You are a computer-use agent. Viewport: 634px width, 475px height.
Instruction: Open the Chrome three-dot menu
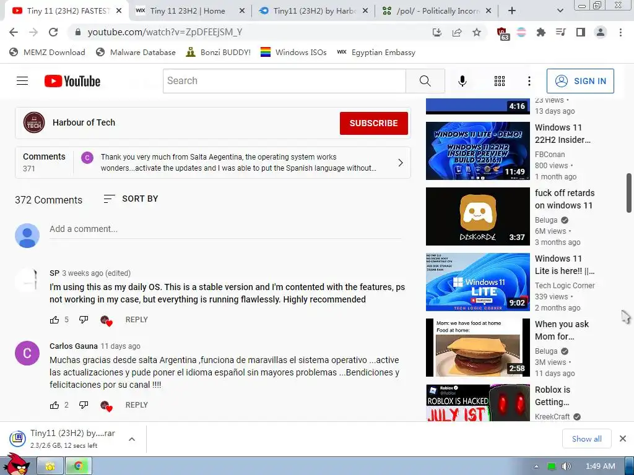pos(620,32)
